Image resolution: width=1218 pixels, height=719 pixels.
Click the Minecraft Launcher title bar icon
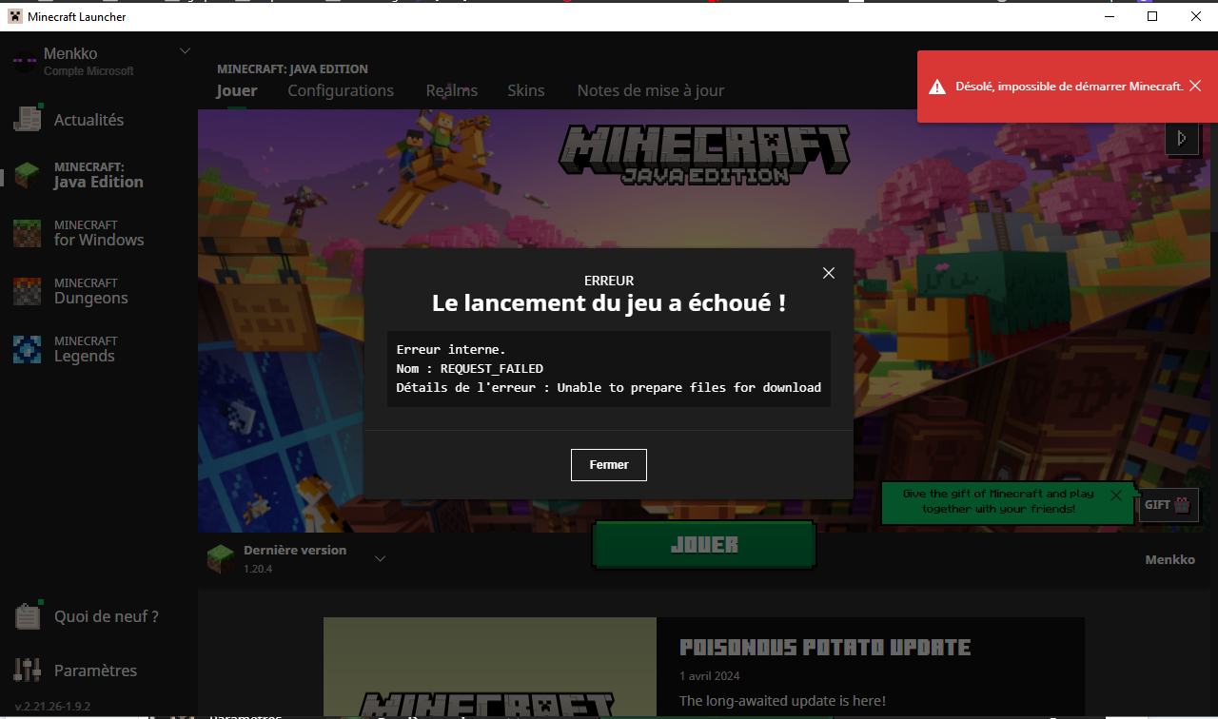(x=15, y=16)
